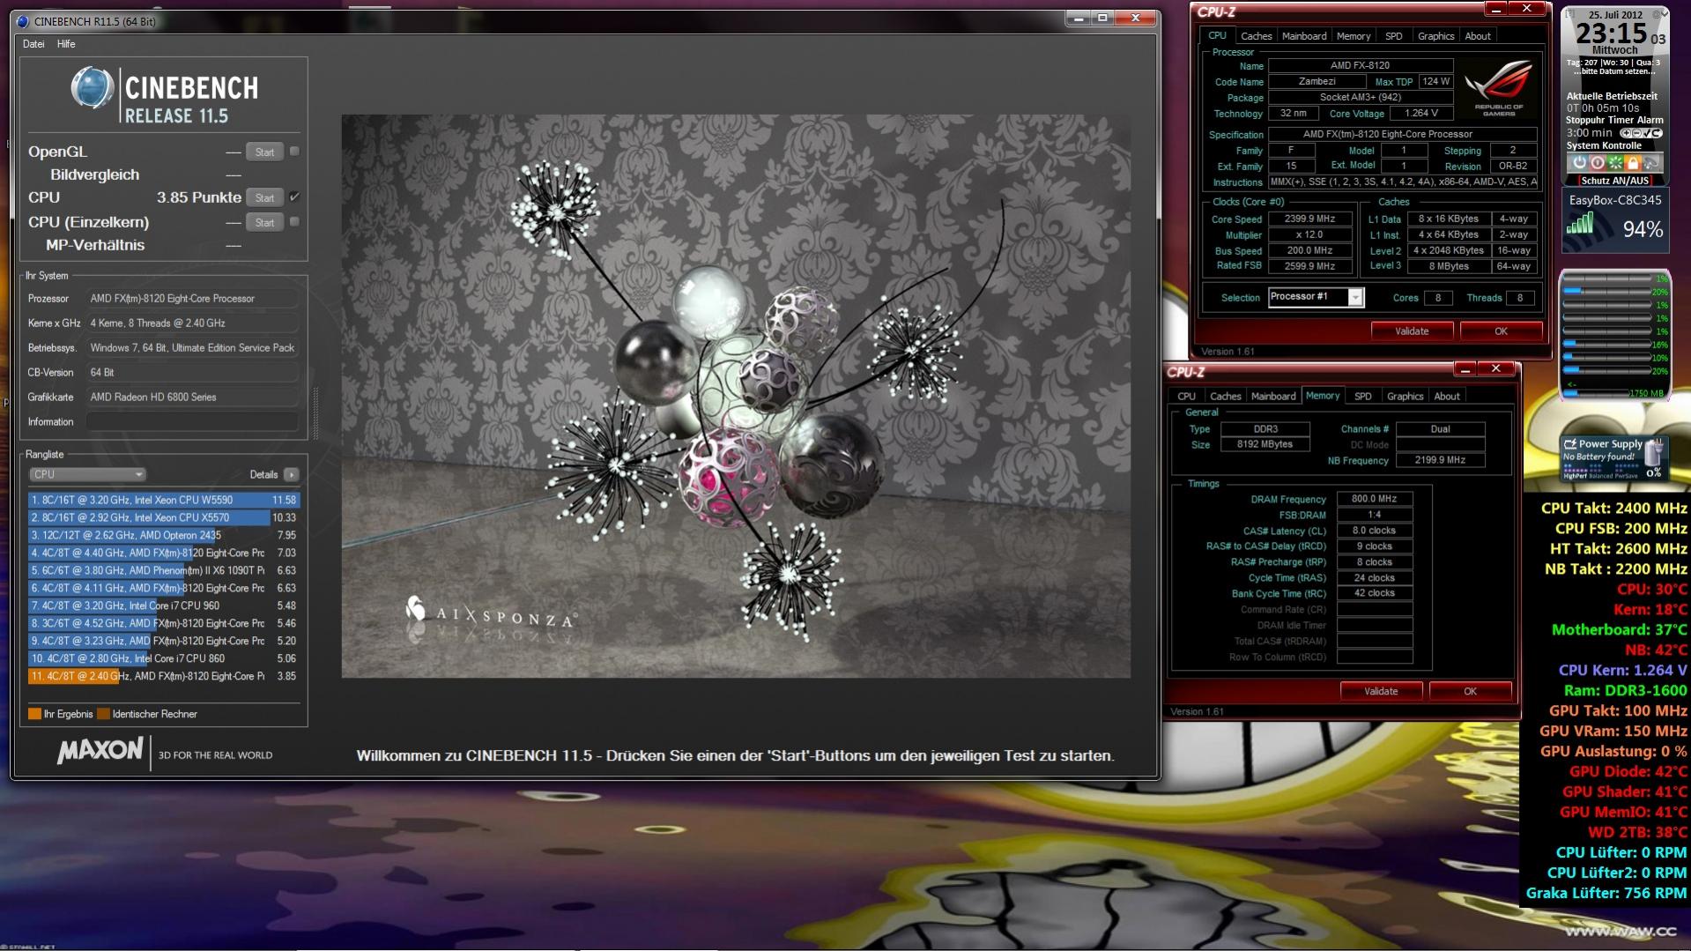Select ranking entry Intel Core i7 CPU 860
The width and height of the screenshot is (1691, 951).
164,658
